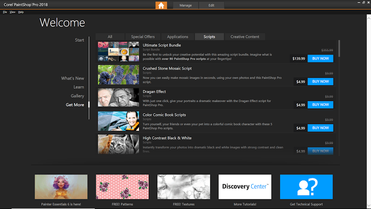Select the Crushed Stone Mosaic Script thumbnail

tap(118, 75)
